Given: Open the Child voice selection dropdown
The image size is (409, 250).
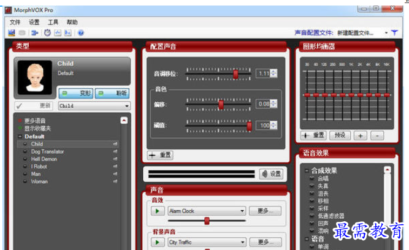Looking at the screenshot, I should [x=94, y=106].
